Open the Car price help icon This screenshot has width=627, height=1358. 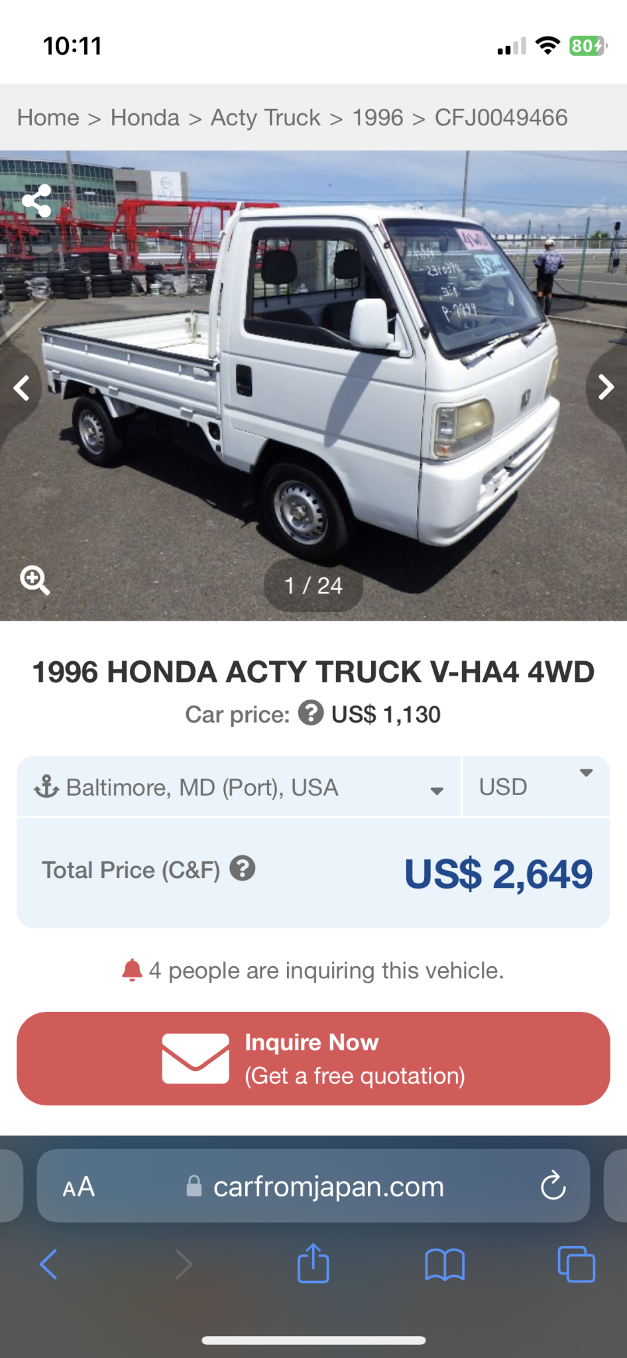[310, 713]
